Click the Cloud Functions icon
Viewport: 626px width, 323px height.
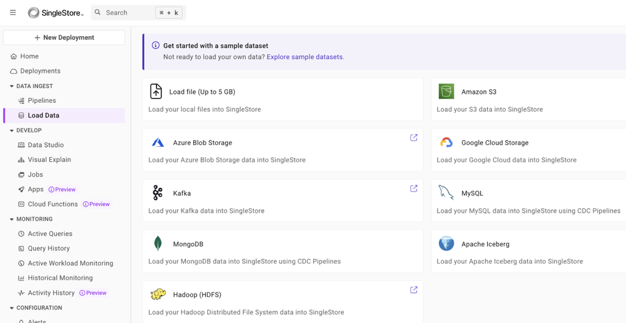click(x=21, y=204)
